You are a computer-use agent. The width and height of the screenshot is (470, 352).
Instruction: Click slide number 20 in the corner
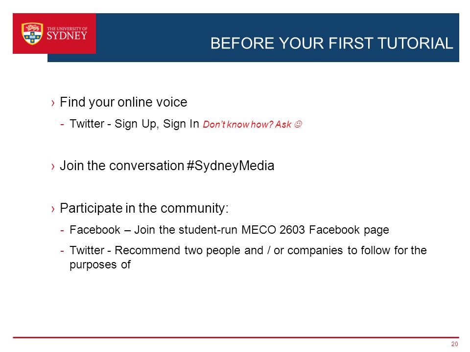[x=454, y=344]
